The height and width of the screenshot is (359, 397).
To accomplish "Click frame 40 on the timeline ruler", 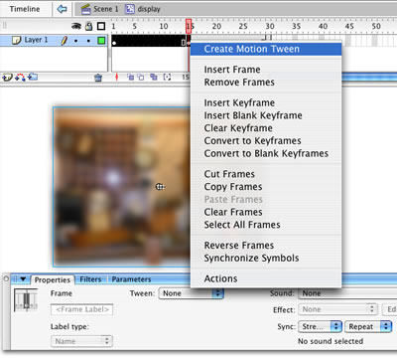I will point(323,26).
